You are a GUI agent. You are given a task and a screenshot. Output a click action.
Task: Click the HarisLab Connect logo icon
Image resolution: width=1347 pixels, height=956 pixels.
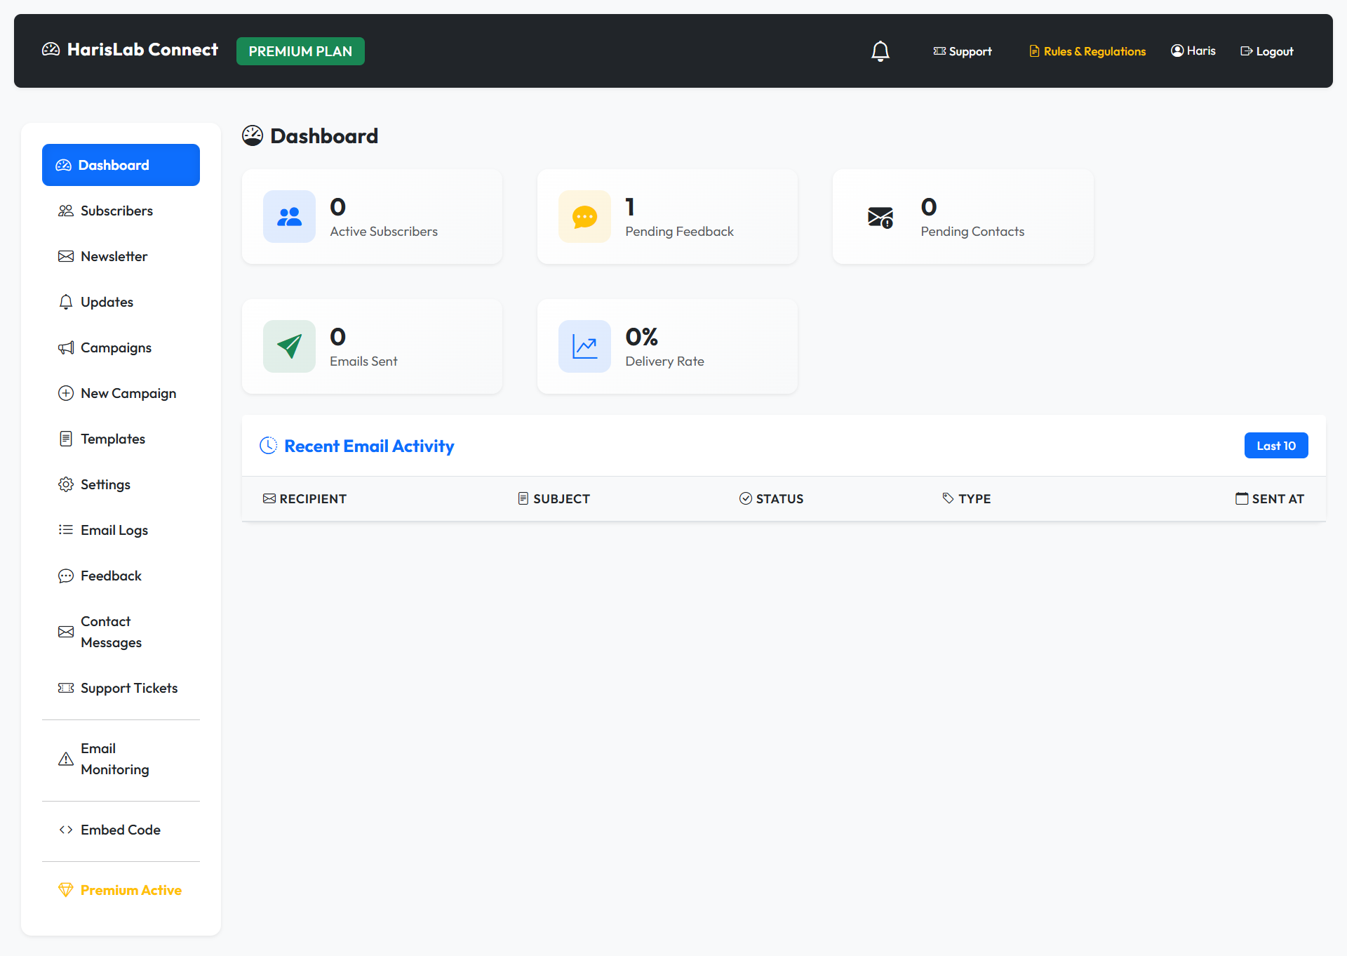pos(51,49)
